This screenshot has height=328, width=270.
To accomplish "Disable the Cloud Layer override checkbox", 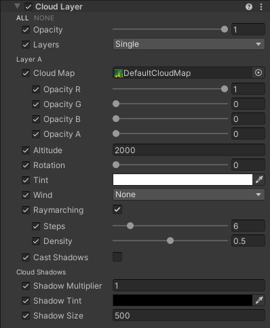I will pyautogui.click(x=28, y=7).
